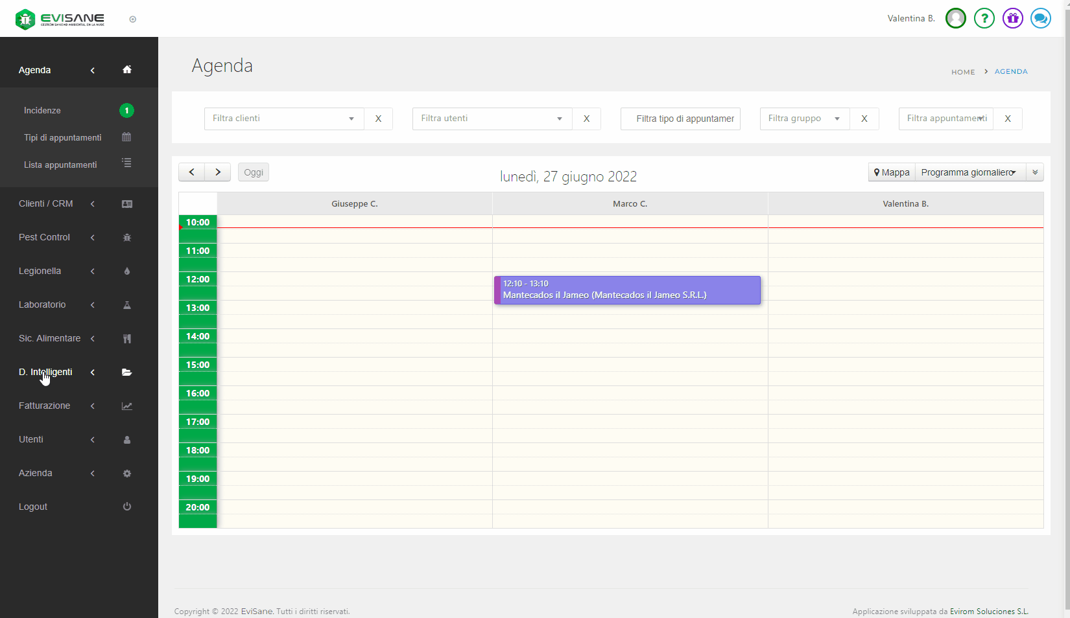This screenshot has height=618, width=1070.
Task: Open the Filtra clienti dropdown
Action: (x=284, y=119)
